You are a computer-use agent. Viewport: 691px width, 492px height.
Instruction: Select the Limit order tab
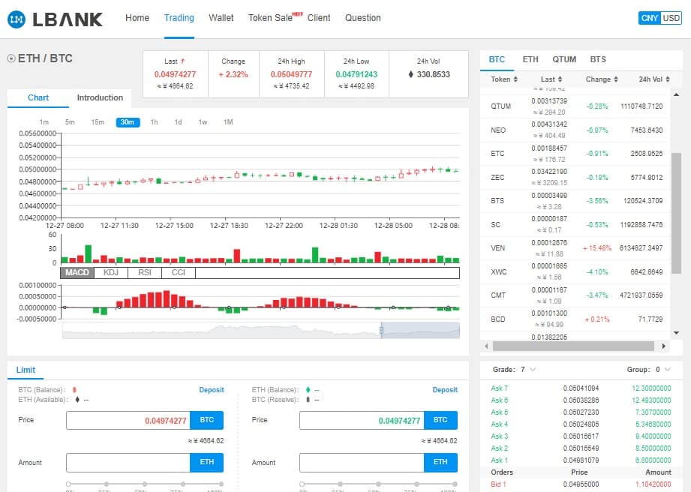(x=26, y=370)
